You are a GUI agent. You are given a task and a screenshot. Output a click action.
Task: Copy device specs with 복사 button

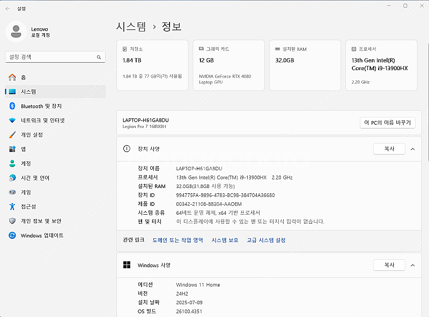click(389, 149)
